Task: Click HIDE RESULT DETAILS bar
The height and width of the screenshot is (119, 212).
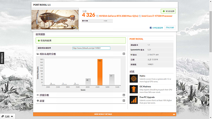Action: (105, 114)
